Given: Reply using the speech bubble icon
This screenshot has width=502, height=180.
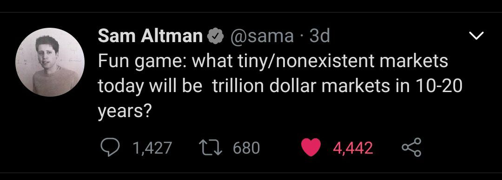Looking at the screenshot, I should coord(110,148).
